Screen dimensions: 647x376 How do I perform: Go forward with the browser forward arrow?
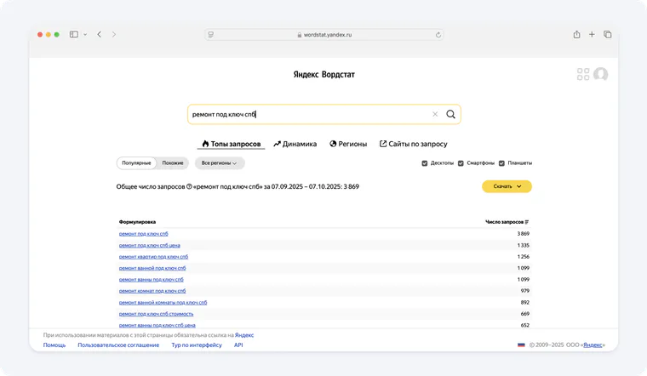click(114, 35)
